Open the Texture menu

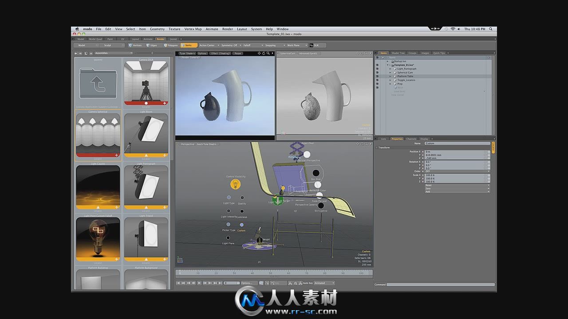[174, 29]
